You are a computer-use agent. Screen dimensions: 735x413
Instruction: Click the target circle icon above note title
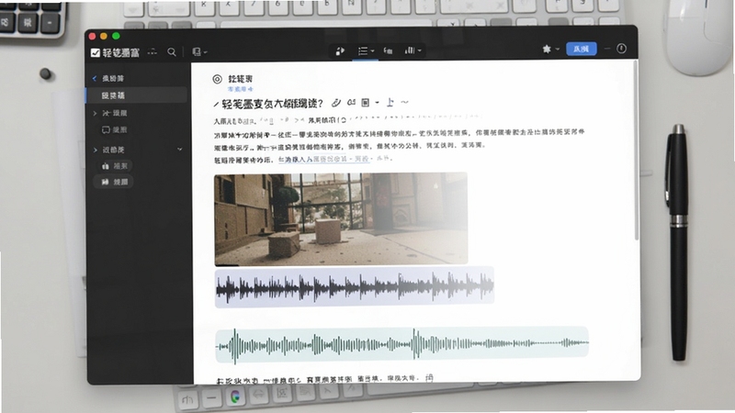click(217, 79)
